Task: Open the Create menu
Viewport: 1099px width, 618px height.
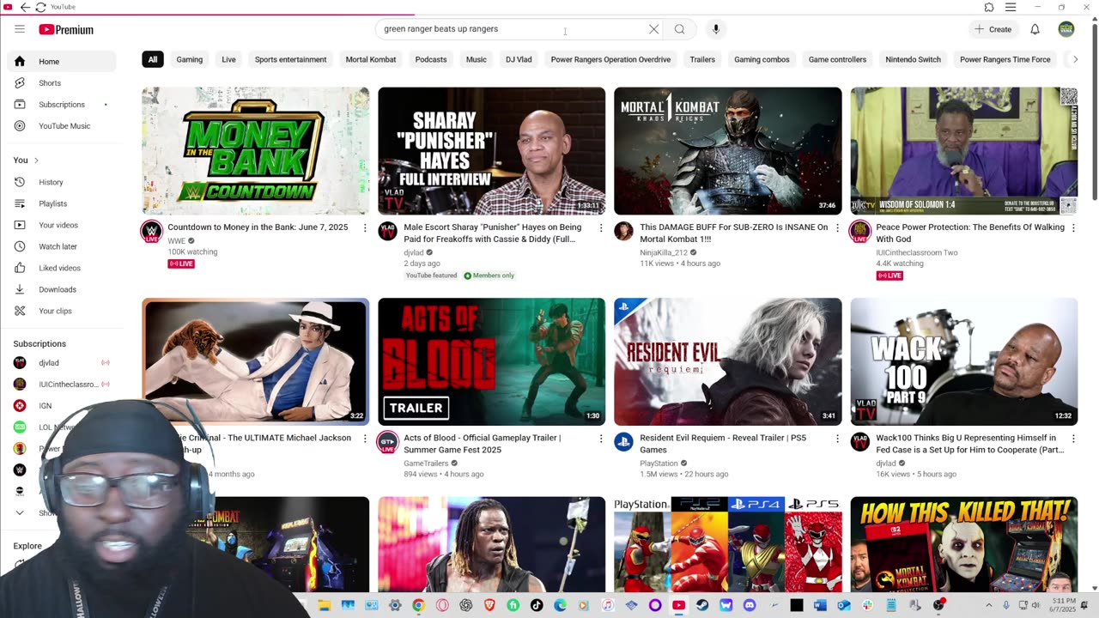Action: [993, 29]
